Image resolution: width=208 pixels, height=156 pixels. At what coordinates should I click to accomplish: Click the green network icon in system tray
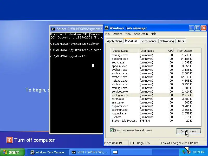[x=184, y=152]
